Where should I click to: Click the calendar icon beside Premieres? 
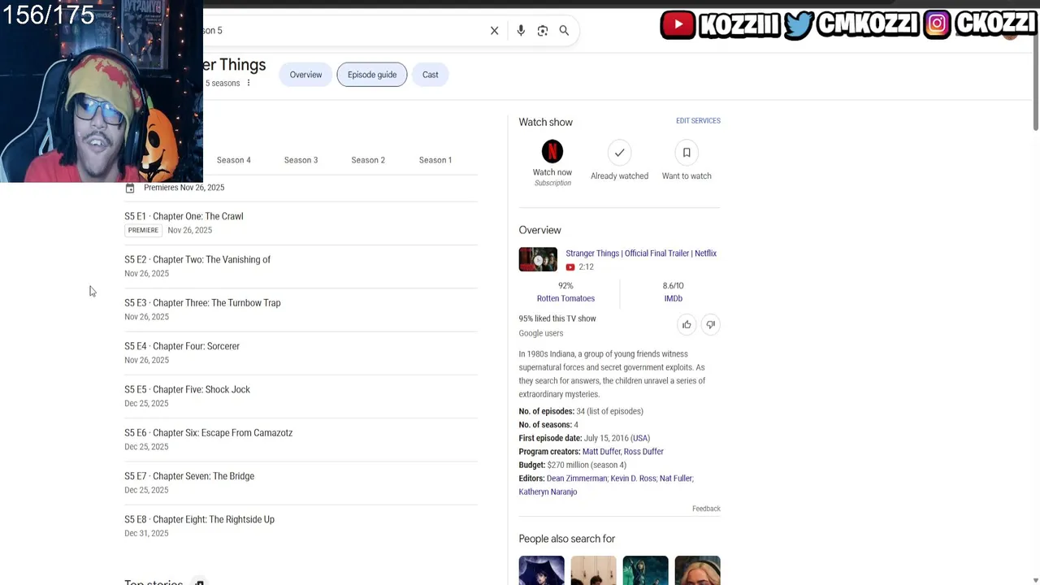(130, 188)
